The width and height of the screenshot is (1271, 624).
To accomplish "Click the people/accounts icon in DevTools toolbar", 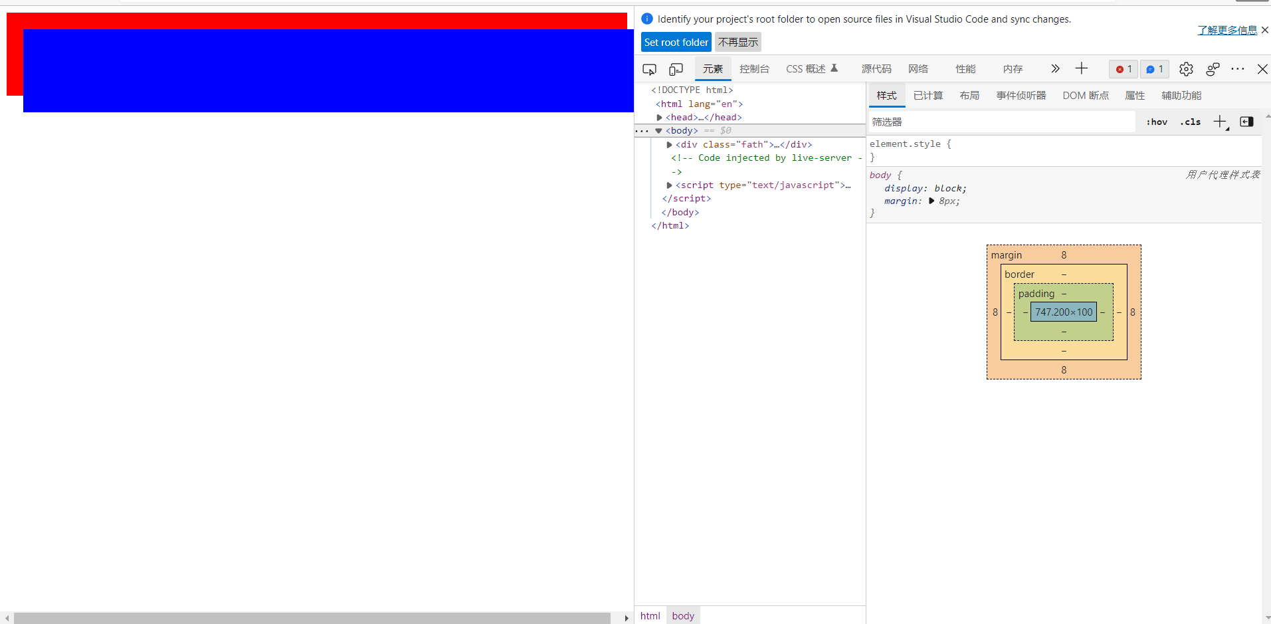I will [x=1213, y=68].
